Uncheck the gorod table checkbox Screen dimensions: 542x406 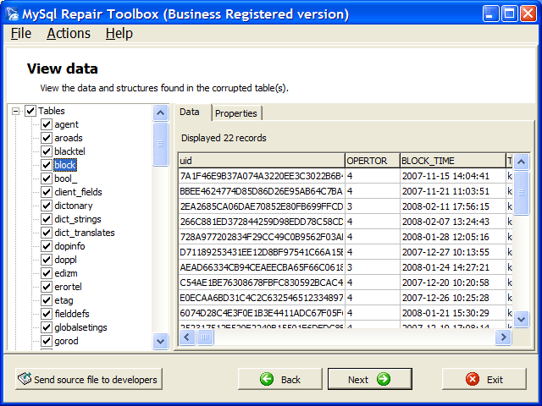coord(47,341)
